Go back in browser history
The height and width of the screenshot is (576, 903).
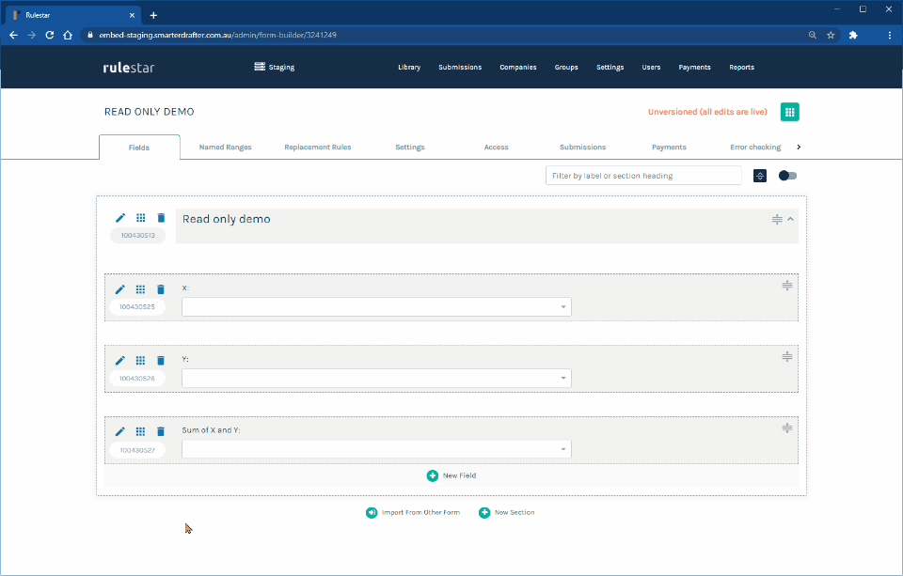[x=13, y=35]
